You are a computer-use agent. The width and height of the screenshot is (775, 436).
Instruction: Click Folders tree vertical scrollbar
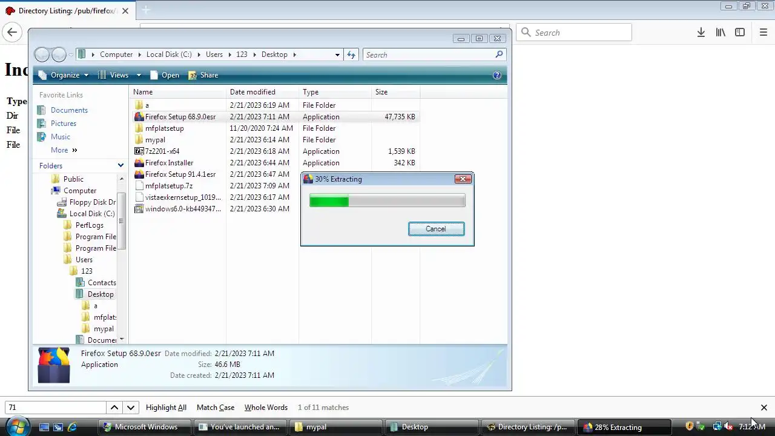[122, 221]
